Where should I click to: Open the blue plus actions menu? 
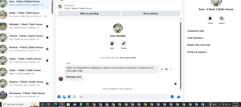pyautogui.click(x=59, y=97)
